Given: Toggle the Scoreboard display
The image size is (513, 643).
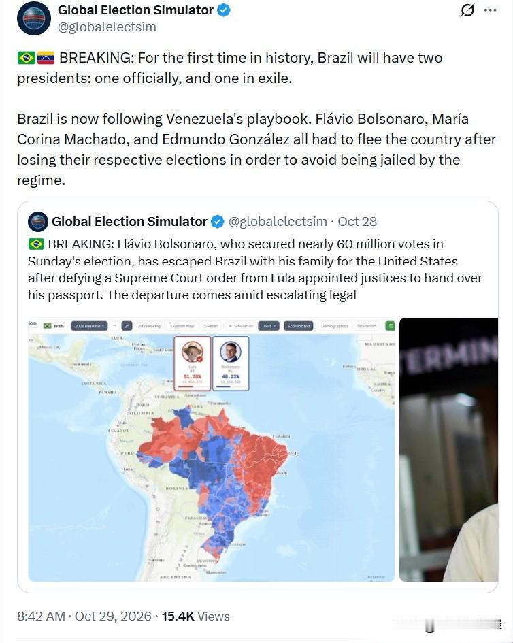Looking at the screenshot, I should (299, 326).
